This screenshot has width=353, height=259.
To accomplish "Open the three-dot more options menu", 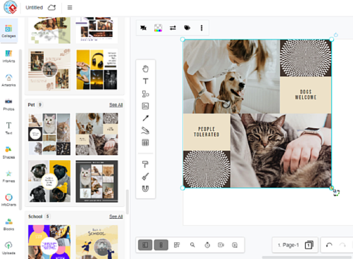I will [x=201, y=28].
